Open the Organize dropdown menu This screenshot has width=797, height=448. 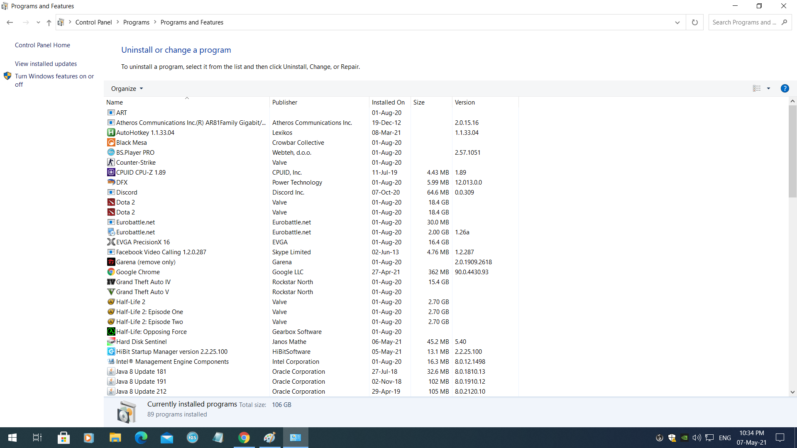click(x=127, y=89)
